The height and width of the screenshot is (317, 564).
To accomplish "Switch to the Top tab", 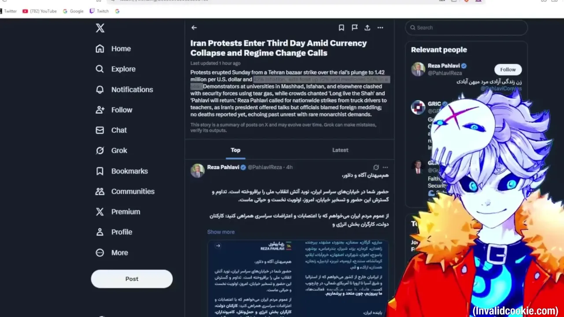I will (236, 150).
